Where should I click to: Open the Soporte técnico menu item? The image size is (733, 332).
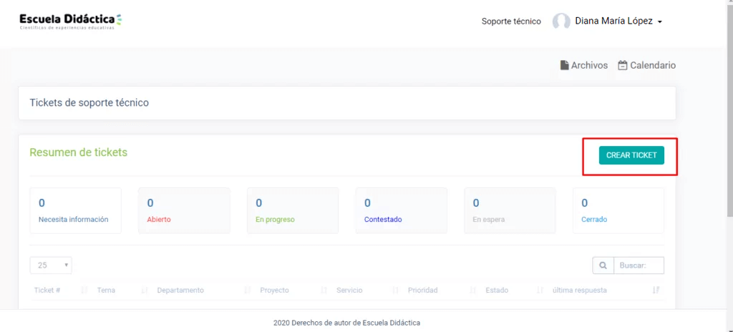pyautogui.click(x=511, y=21)
